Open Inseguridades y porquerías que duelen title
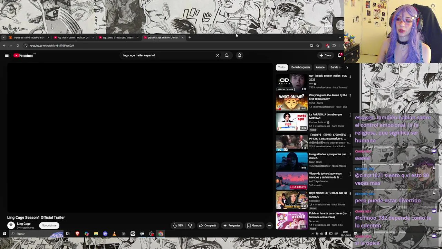Viewport: 442px width, 249px height. 327,156
